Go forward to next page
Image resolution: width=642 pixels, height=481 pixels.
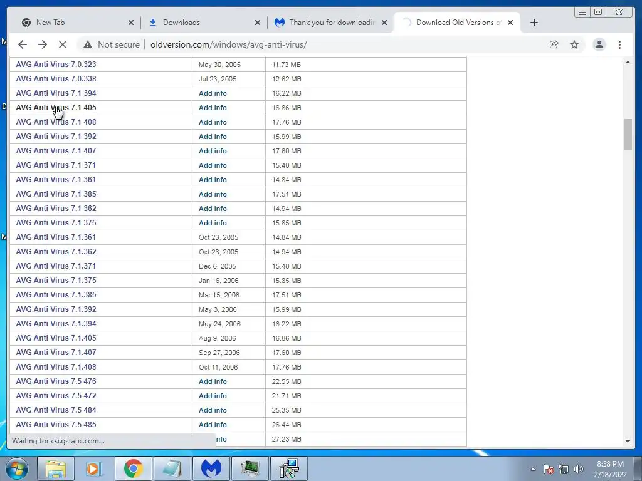(x=43, y=44)
